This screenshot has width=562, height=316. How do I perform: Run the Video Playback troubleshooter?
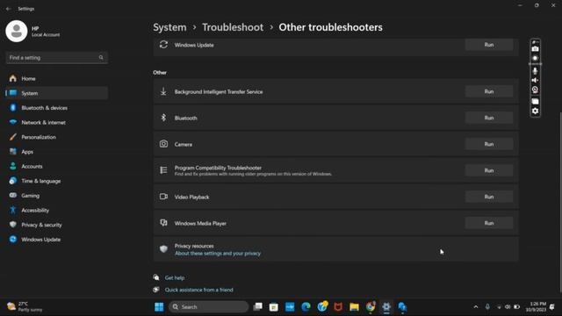(489, 197)
